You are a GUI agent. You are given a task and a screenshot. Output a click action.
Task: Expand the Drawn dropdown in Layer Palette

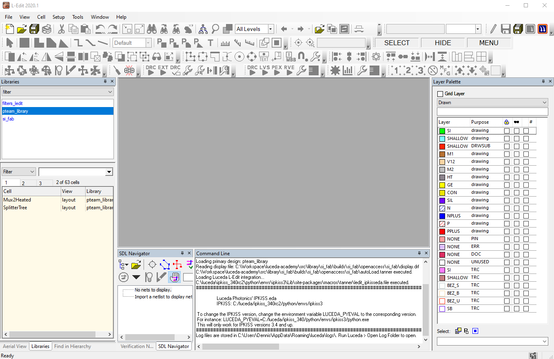(x=545, y=103)
